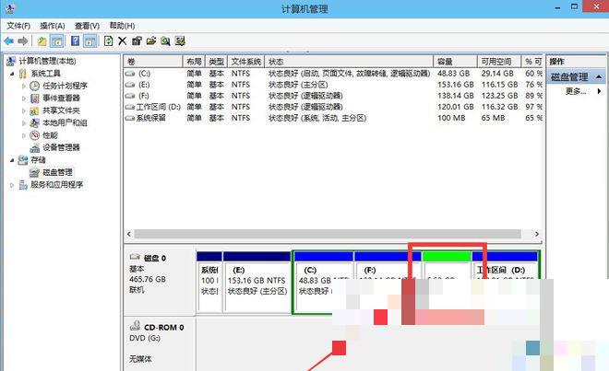Select the 工作区间 (D:) partition block
Screen dimensions: 609x371
click(505, 265)
